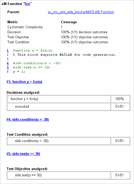This screenshot has height=184, width=134.
Task: Open "#4: sldv.condition(u > -30)" link
Action: tap(28, 120)
